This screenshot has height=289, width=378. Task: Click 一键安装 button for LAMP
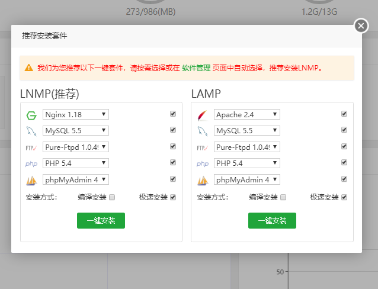click(x=272, y=220)
